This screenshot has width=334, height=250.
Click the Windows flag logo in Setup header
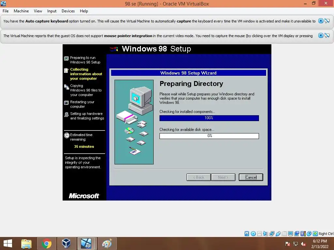click(114, 49)
